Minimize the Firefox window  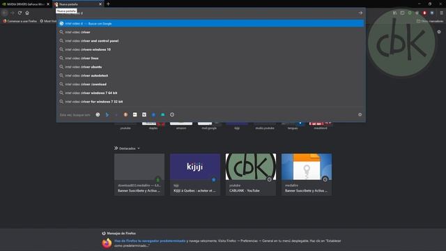click(x=420, y=4)
